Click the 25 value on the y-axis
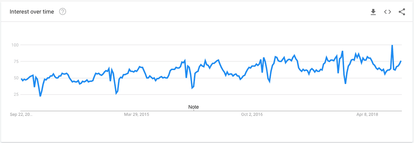Viewport: 414px width, 143px height. coord(16,94)
